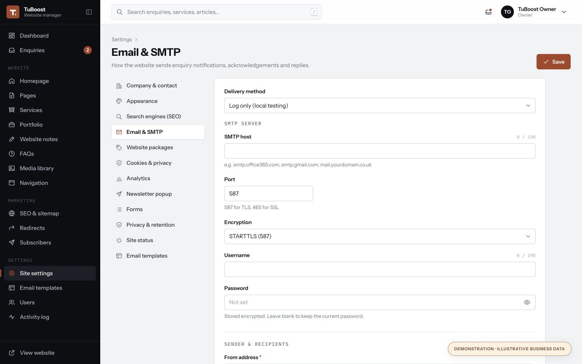Screen dimensions: 582x364
Task: Click the slash shortcut key hint
Action: click(x=314, y=12)
